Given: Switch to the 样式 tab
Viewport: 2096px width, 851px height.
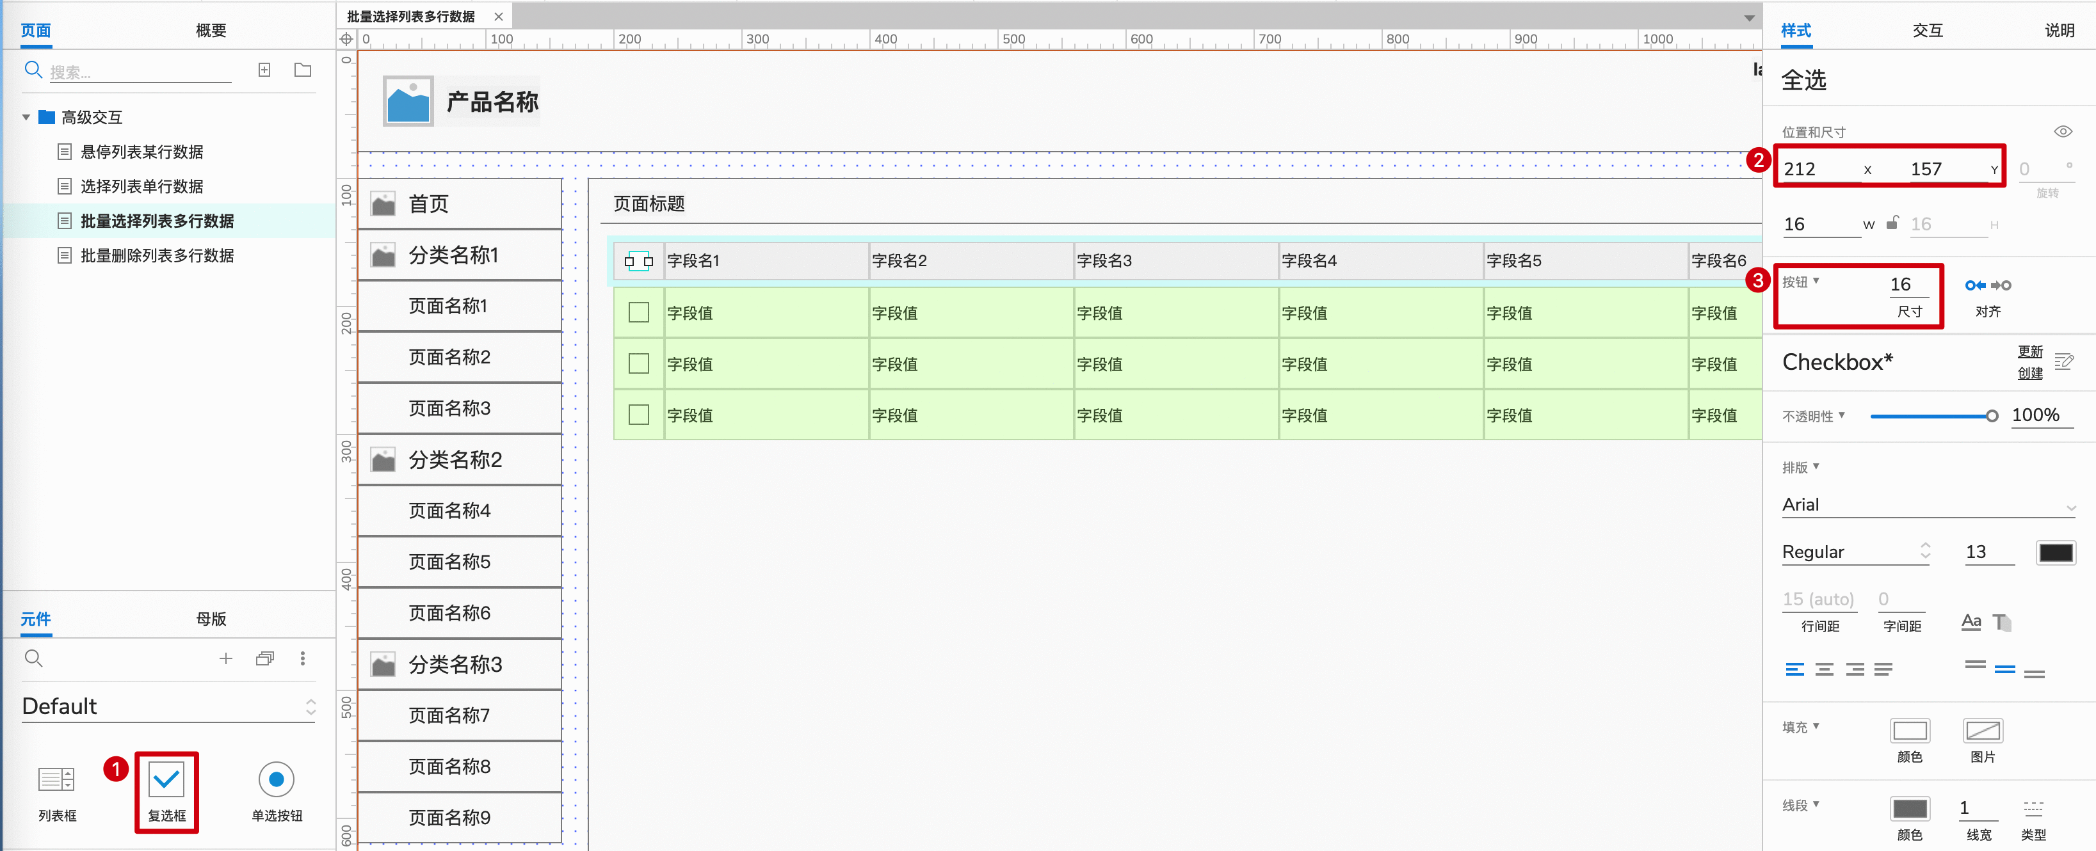Looking at the screenshot, I should pyautogui.click(x=1796, y=30).
